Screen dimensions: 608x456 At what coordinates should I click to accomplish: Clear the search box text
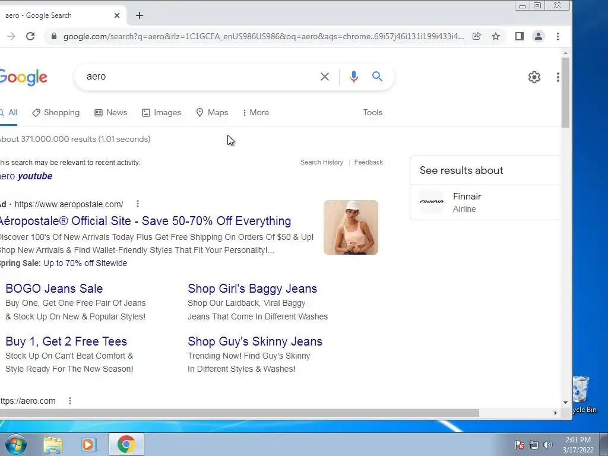[325, 77]
